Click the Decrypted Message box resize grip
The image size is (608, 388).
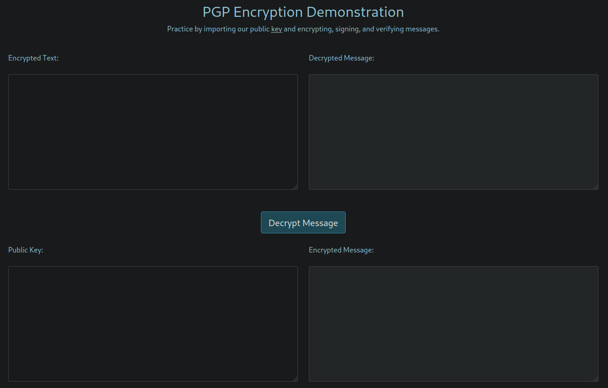[x=596, y=187]
